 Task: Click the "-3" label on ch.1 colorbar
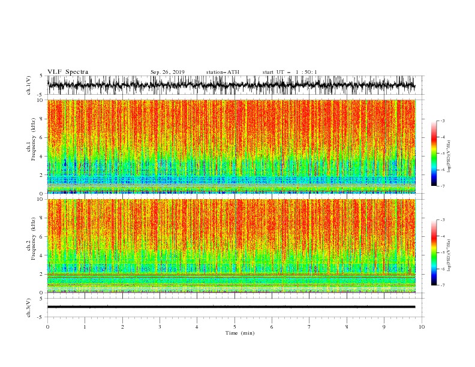pyautogui.click(x=442, y=121)
